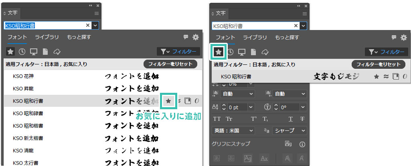Toggle Strikethrough text formatting
Viewport: 411px width, 166px height.
[x=302, y=119]
